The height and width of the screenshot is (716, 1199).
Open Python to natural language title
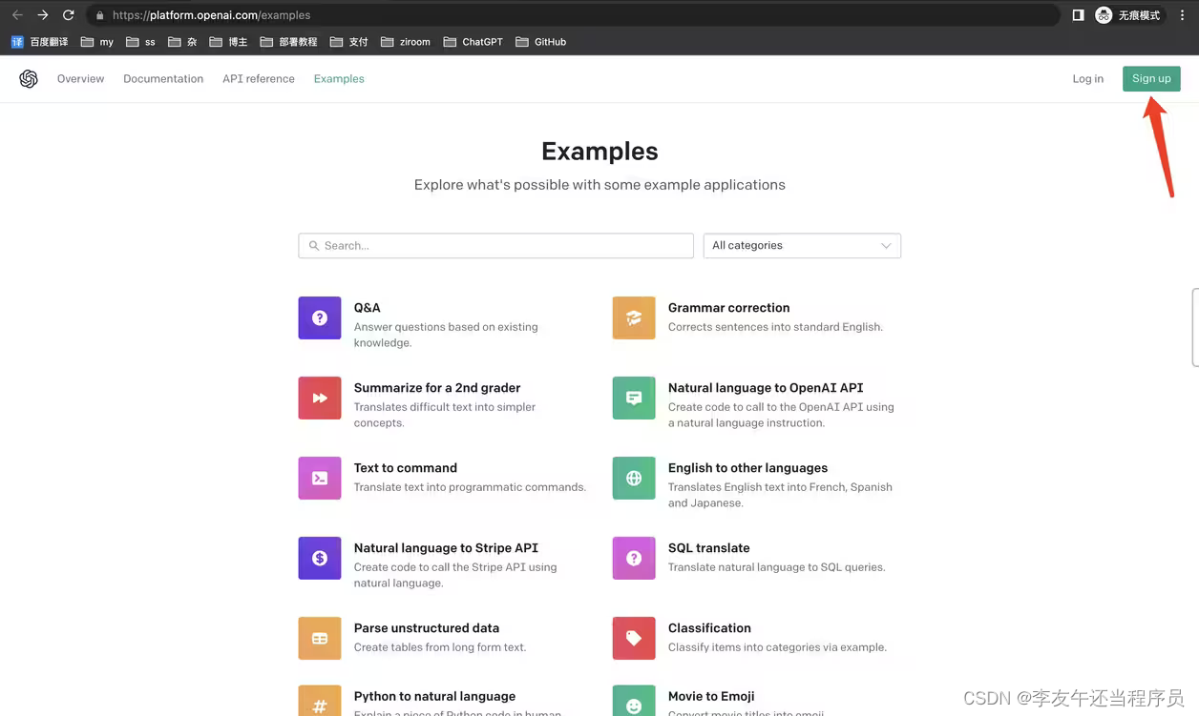[434, 697]
